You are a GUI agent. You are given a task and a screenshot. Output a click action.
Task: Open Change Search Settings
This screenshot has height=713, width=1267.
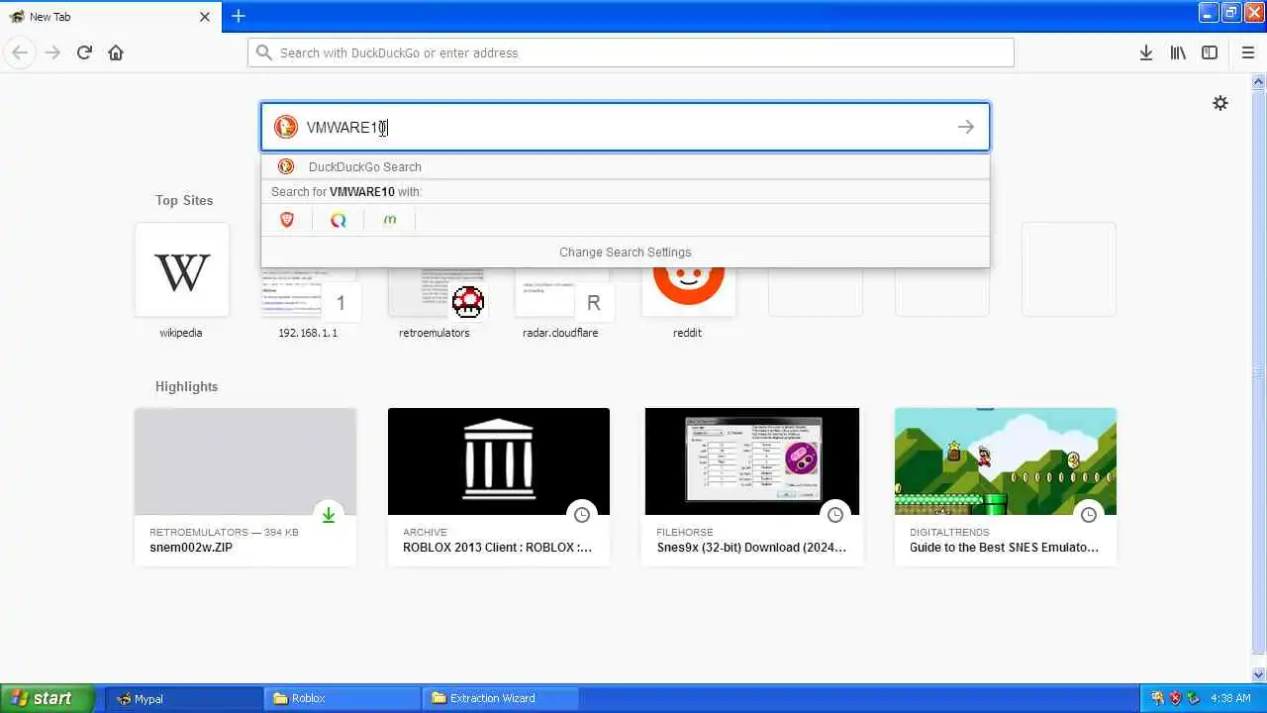coord(625,253)
